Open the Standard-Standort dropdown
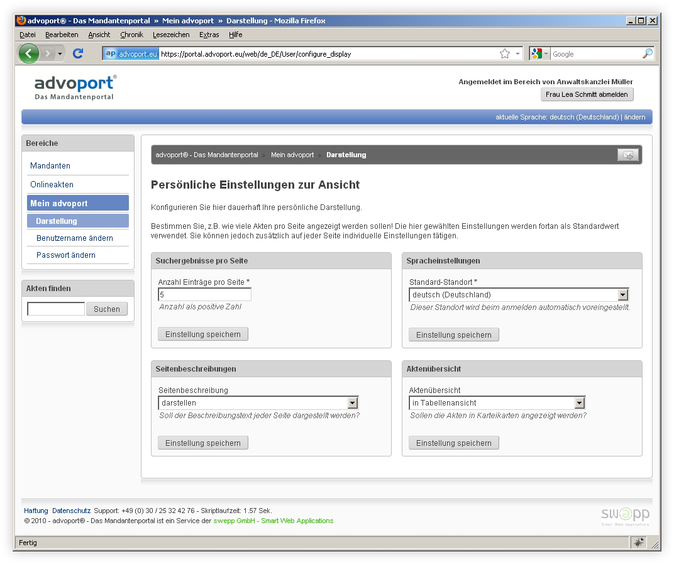 tap(519, 294)
